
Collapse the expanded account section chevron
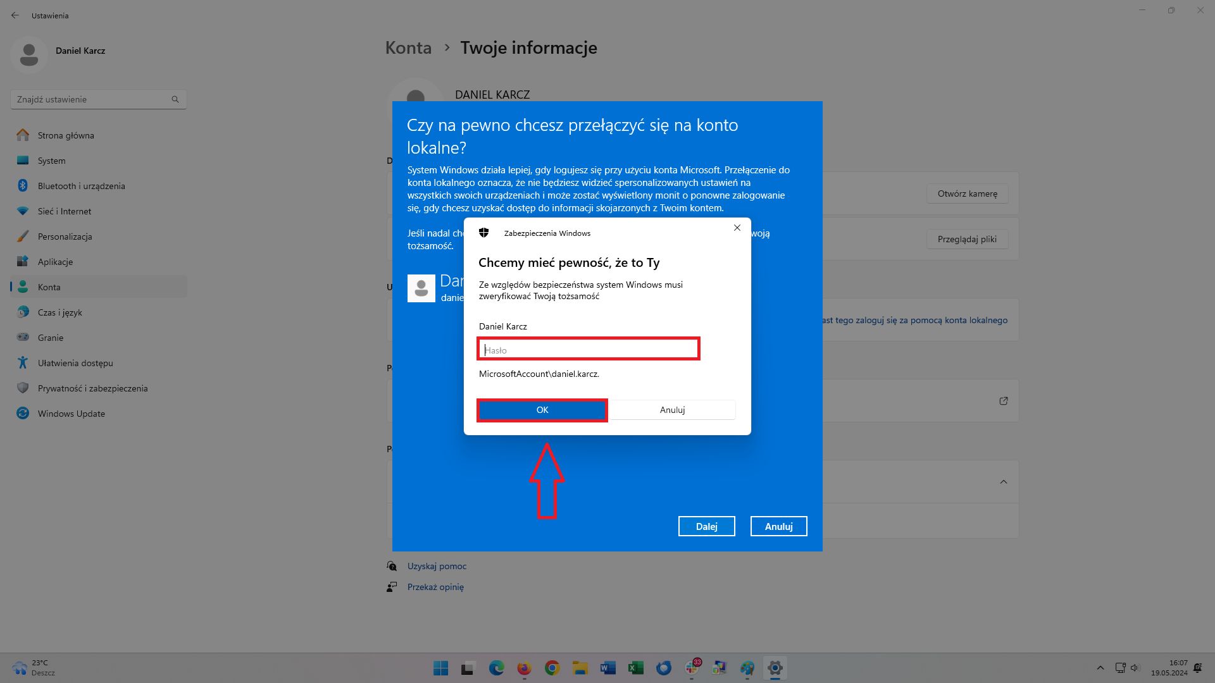[1004, 481]
